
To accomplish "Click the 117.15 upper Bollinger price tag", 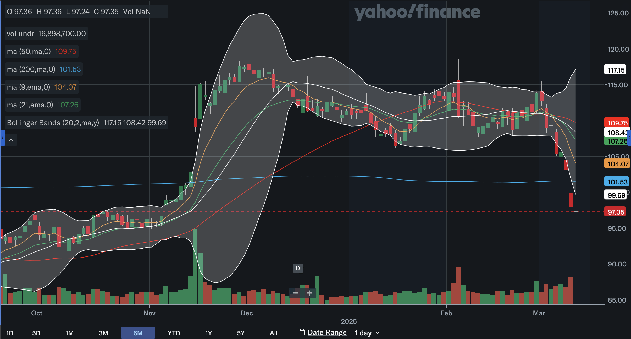I will click(x=615, y=70).
